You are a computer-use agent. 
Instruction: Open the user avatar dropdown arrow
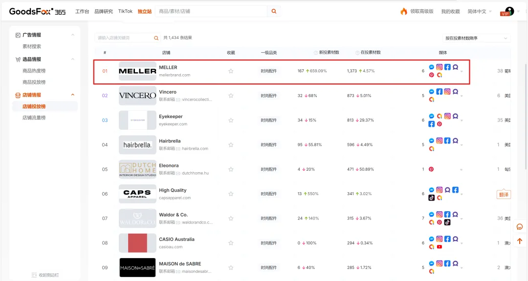pos(518,11)
